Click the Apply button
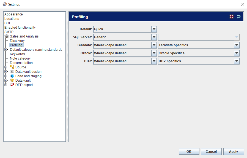Screen dimensions: 247x158 pos(234,151)
